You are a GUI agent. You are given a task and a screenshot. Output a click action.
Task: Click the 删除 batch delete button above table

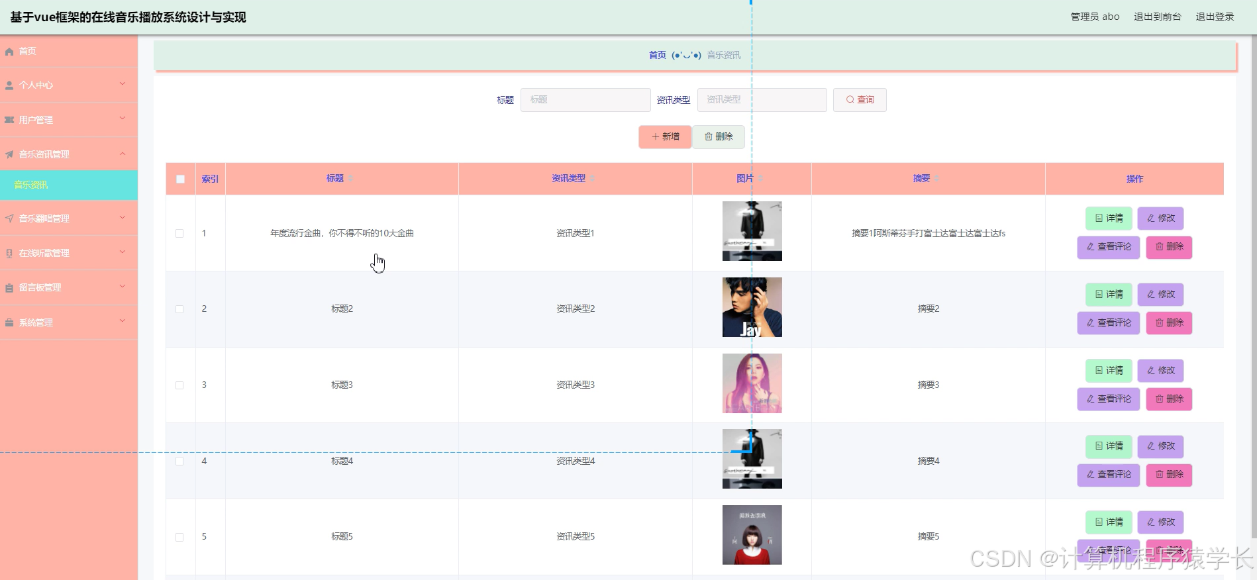719,136
